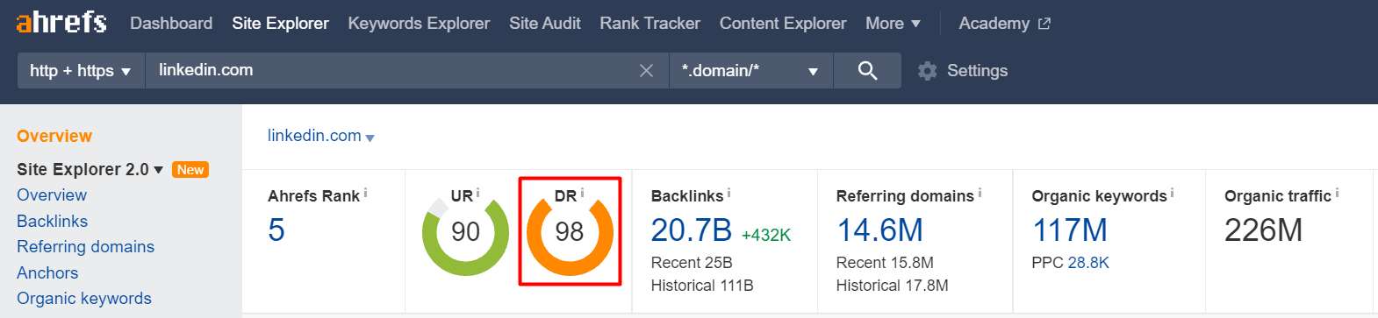Click Recent 15.8M referring domains text
Image resolution: width=1378 pixels, height=318 pixels.
coord(885,263)
